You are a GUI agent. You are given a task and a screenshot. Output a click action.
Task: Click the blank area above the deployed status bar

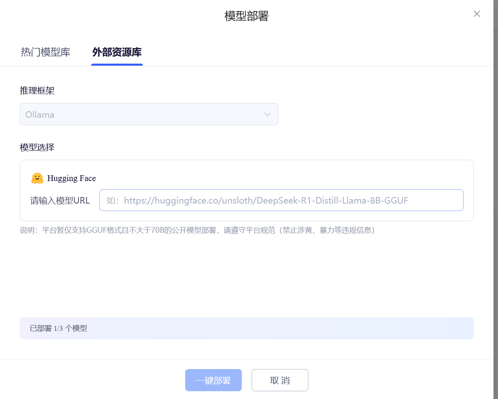(246, 279)
